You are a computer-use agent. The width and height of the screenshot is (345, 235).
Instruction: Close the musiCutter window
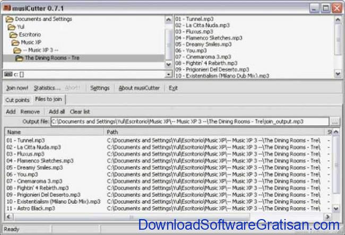tap(337, 8)
